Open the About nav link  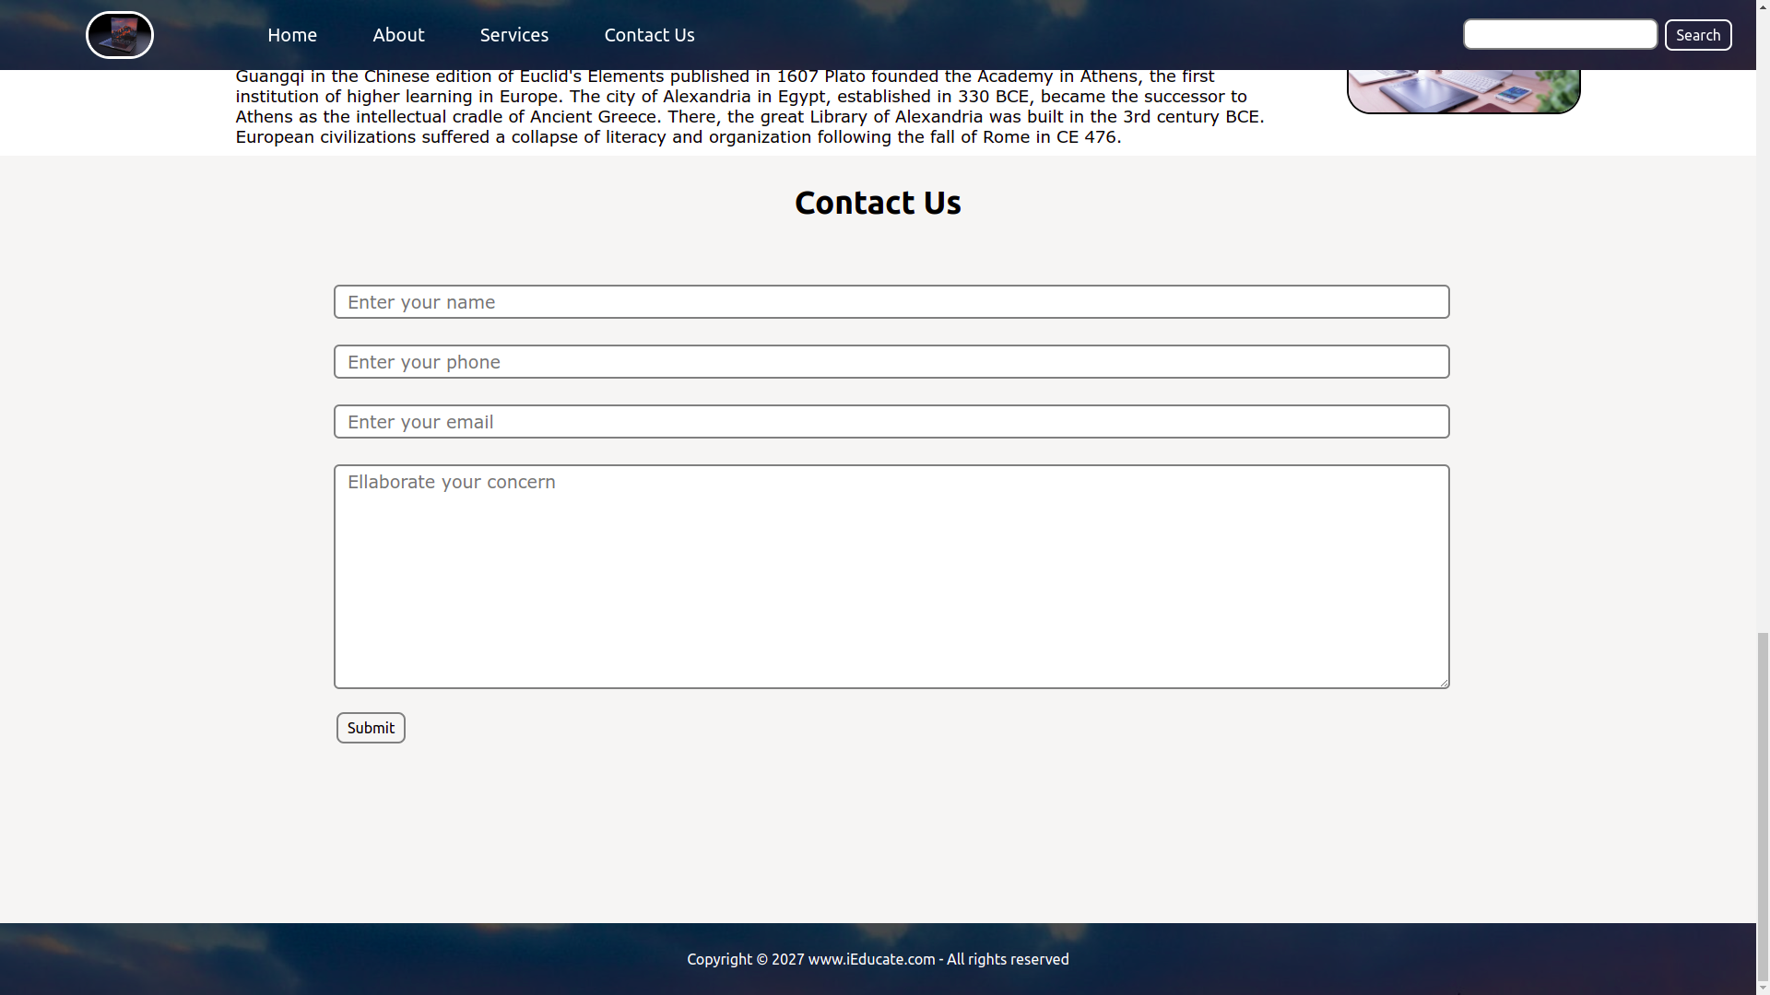(398, 35)
